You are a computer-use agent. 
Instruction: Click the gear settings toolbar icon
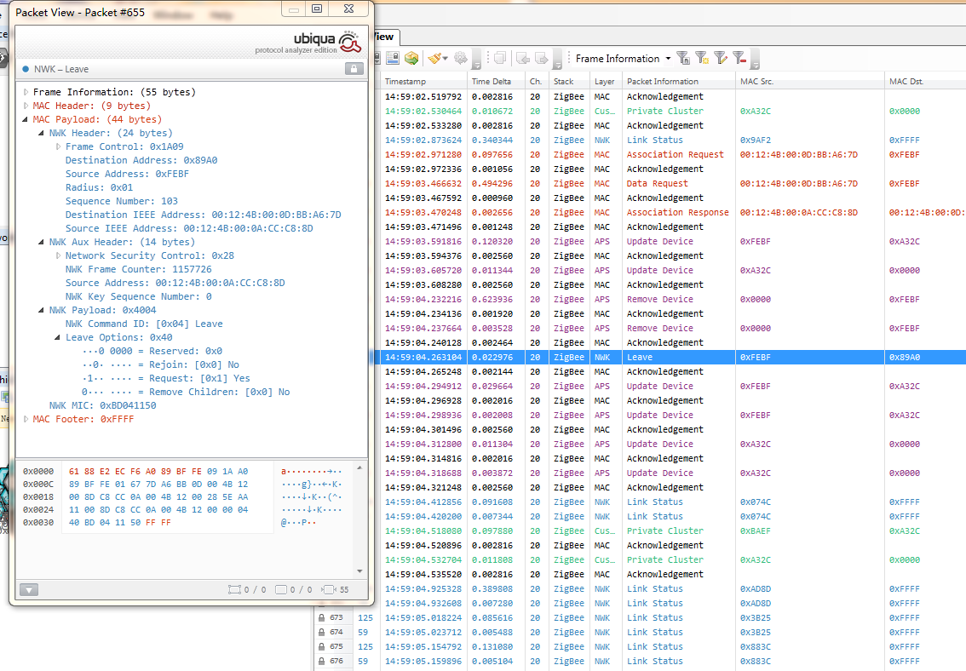coord(461,59)
